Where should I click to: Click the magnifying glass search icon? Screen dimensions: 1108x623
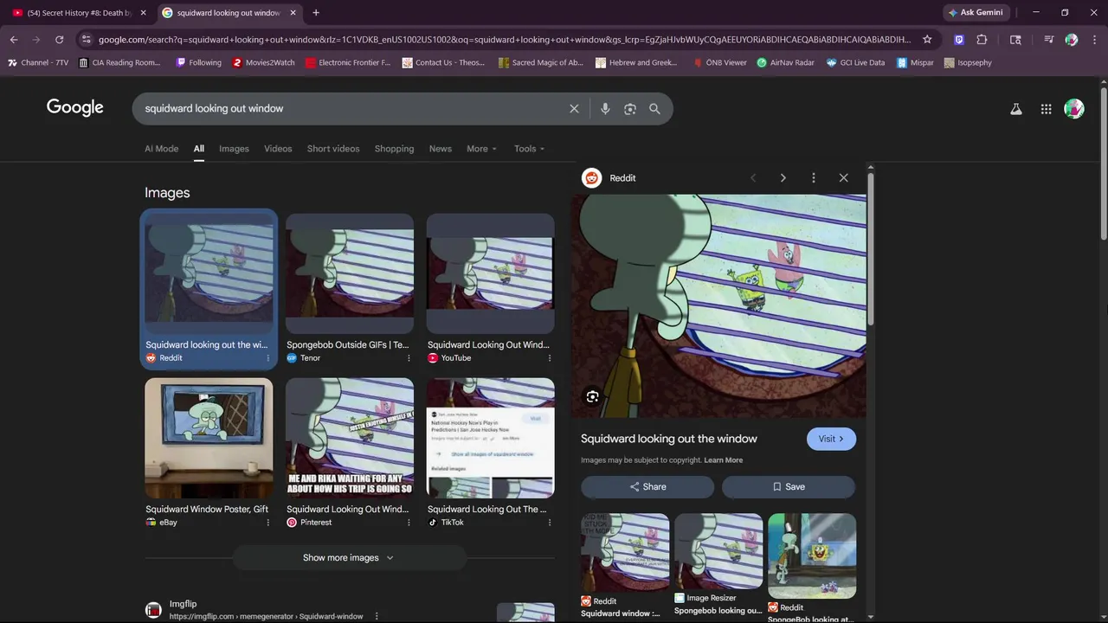coord(654,109)
